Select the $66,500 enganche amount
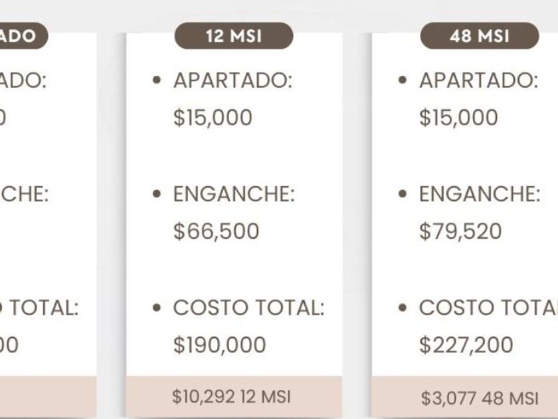 (x=216, y=231)
